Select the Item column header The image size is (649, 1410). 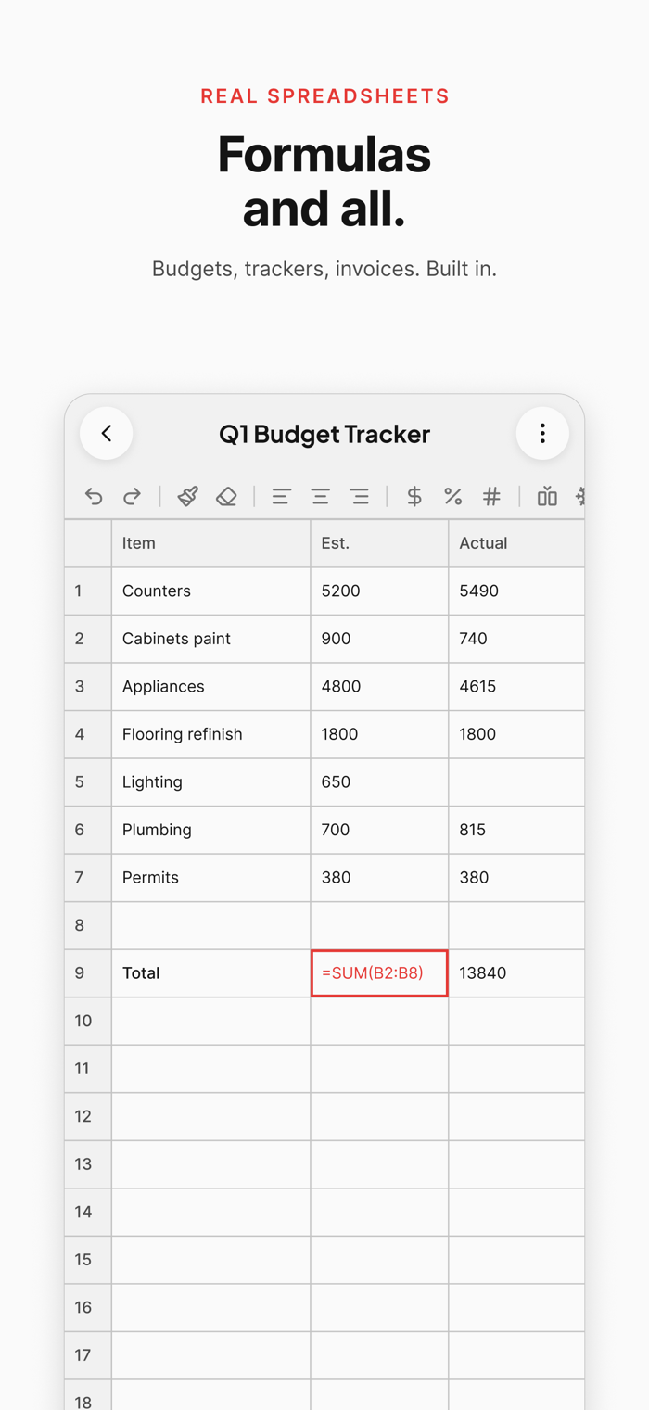[210, 543]
